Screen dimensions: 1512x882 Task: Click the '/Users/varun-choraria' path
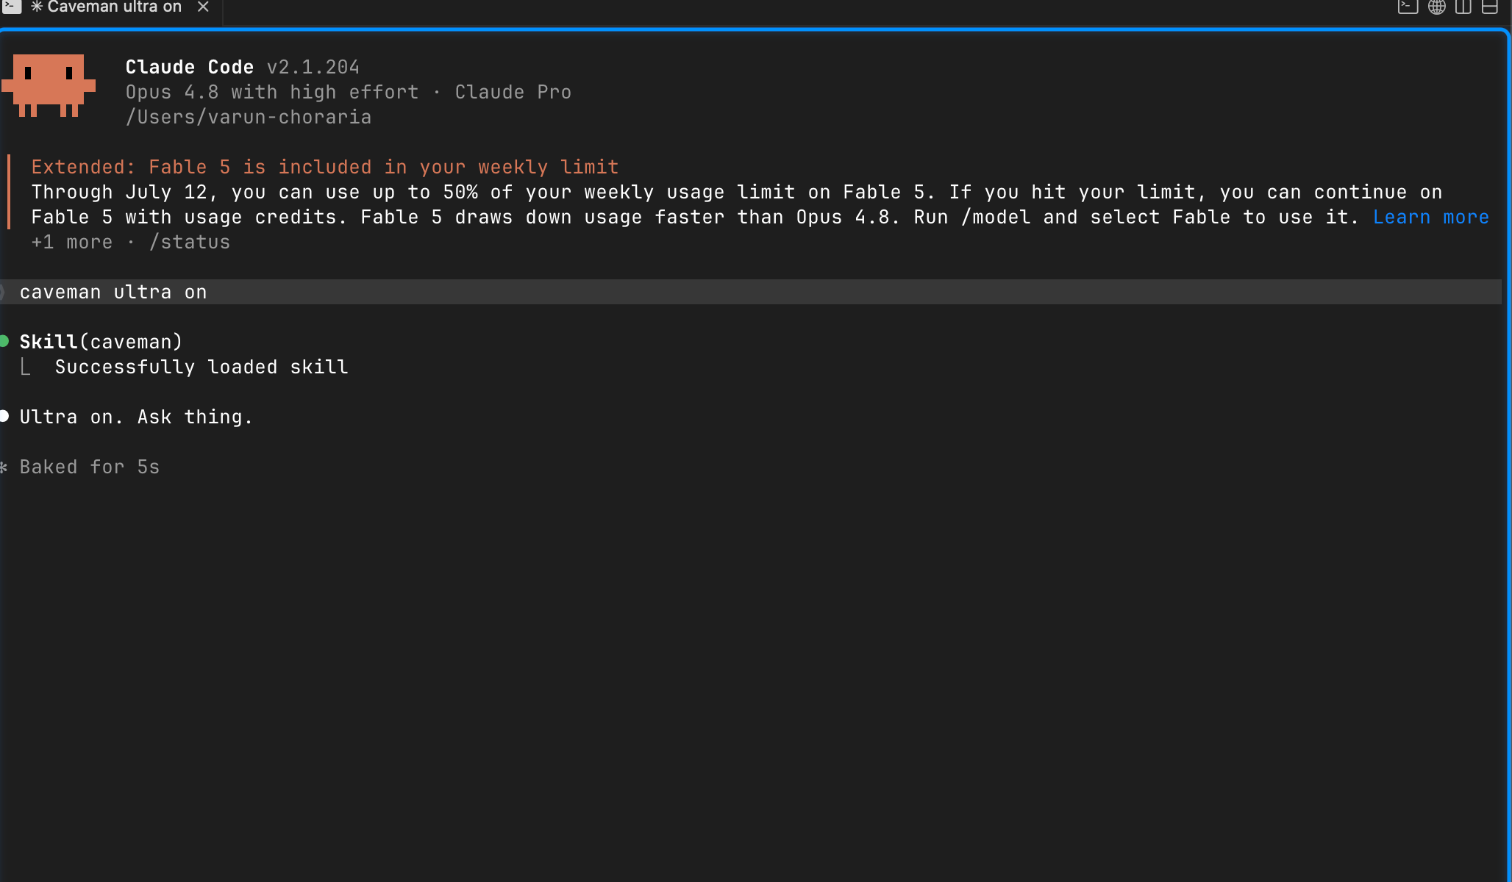[248, 117]
